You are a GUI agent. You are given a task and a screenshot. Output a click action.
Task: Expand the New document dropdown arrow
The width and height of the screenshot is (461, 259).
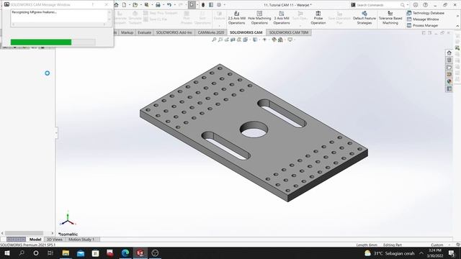(130, 5)
